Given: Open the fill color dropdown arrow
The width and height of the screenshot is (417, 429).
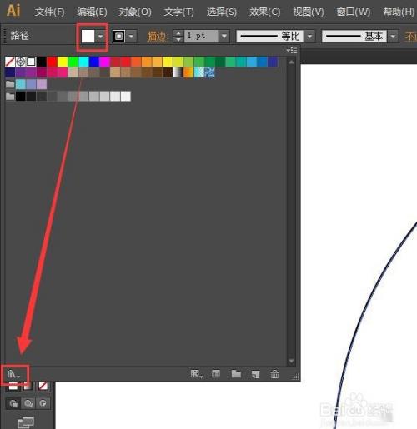Looking at the screenshot, I should (100, 36).
